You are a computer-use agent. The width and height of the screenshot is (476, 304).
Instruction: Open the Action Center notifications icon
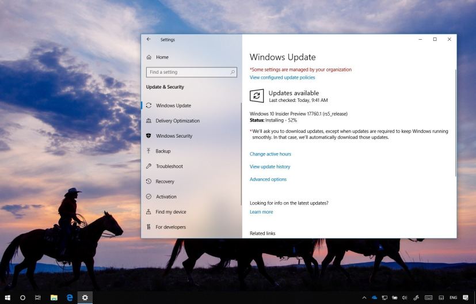click(x=466, y=298)
